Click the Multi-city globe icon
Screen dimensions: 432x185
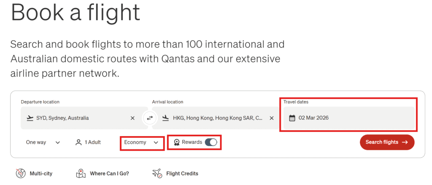[20, 173]
